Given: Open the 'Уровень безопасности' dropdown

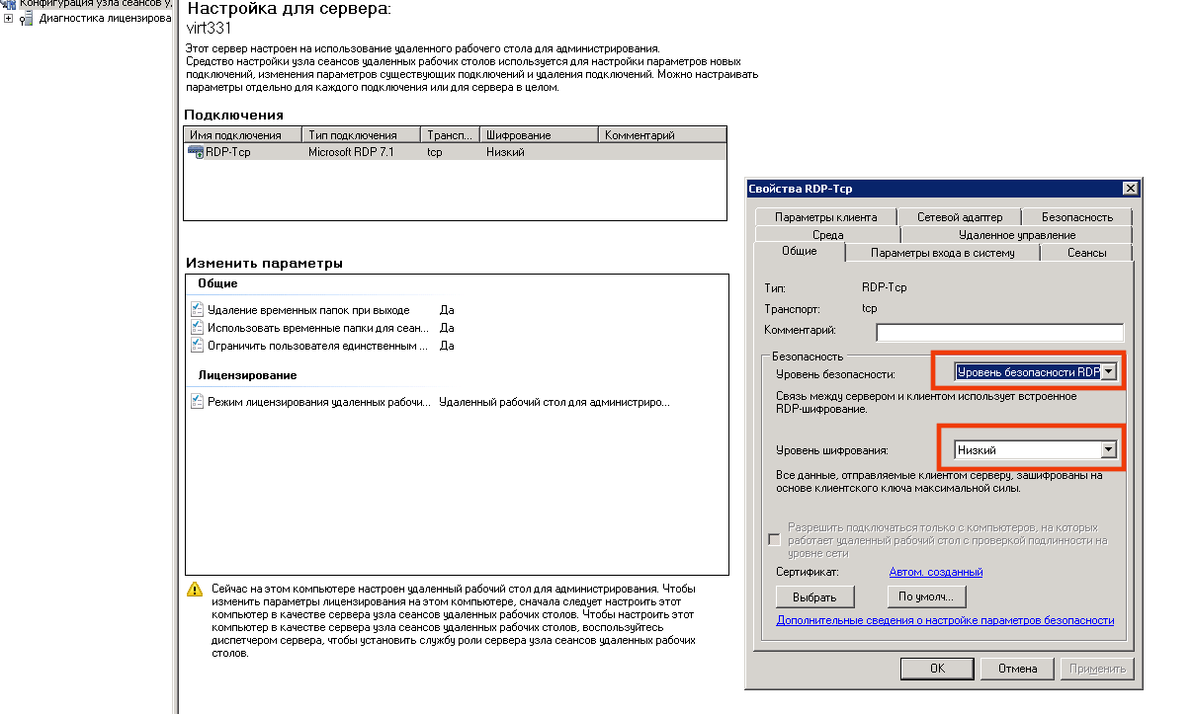Looking at the screenshot, I should (x=1108, y=372).
